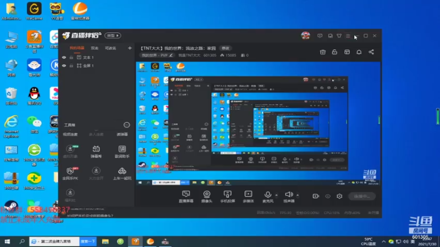
Task: Click the CPU:18% status readout
Action: pos(332,213)
